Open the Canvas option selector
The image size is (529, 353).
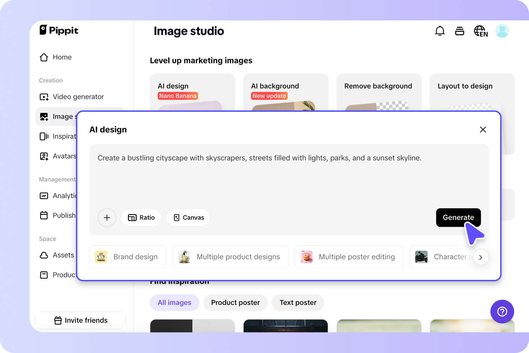[188, 218]
